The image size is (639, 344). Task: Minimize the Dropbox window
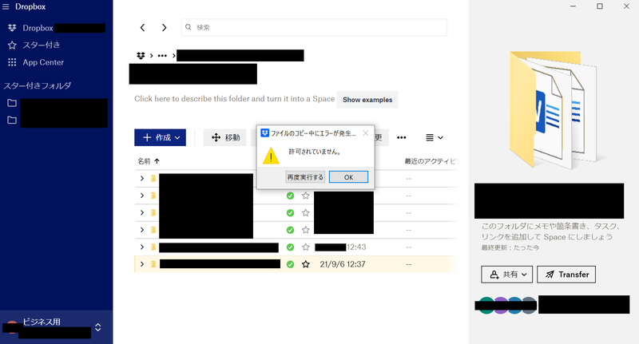[x=573, y=6]
